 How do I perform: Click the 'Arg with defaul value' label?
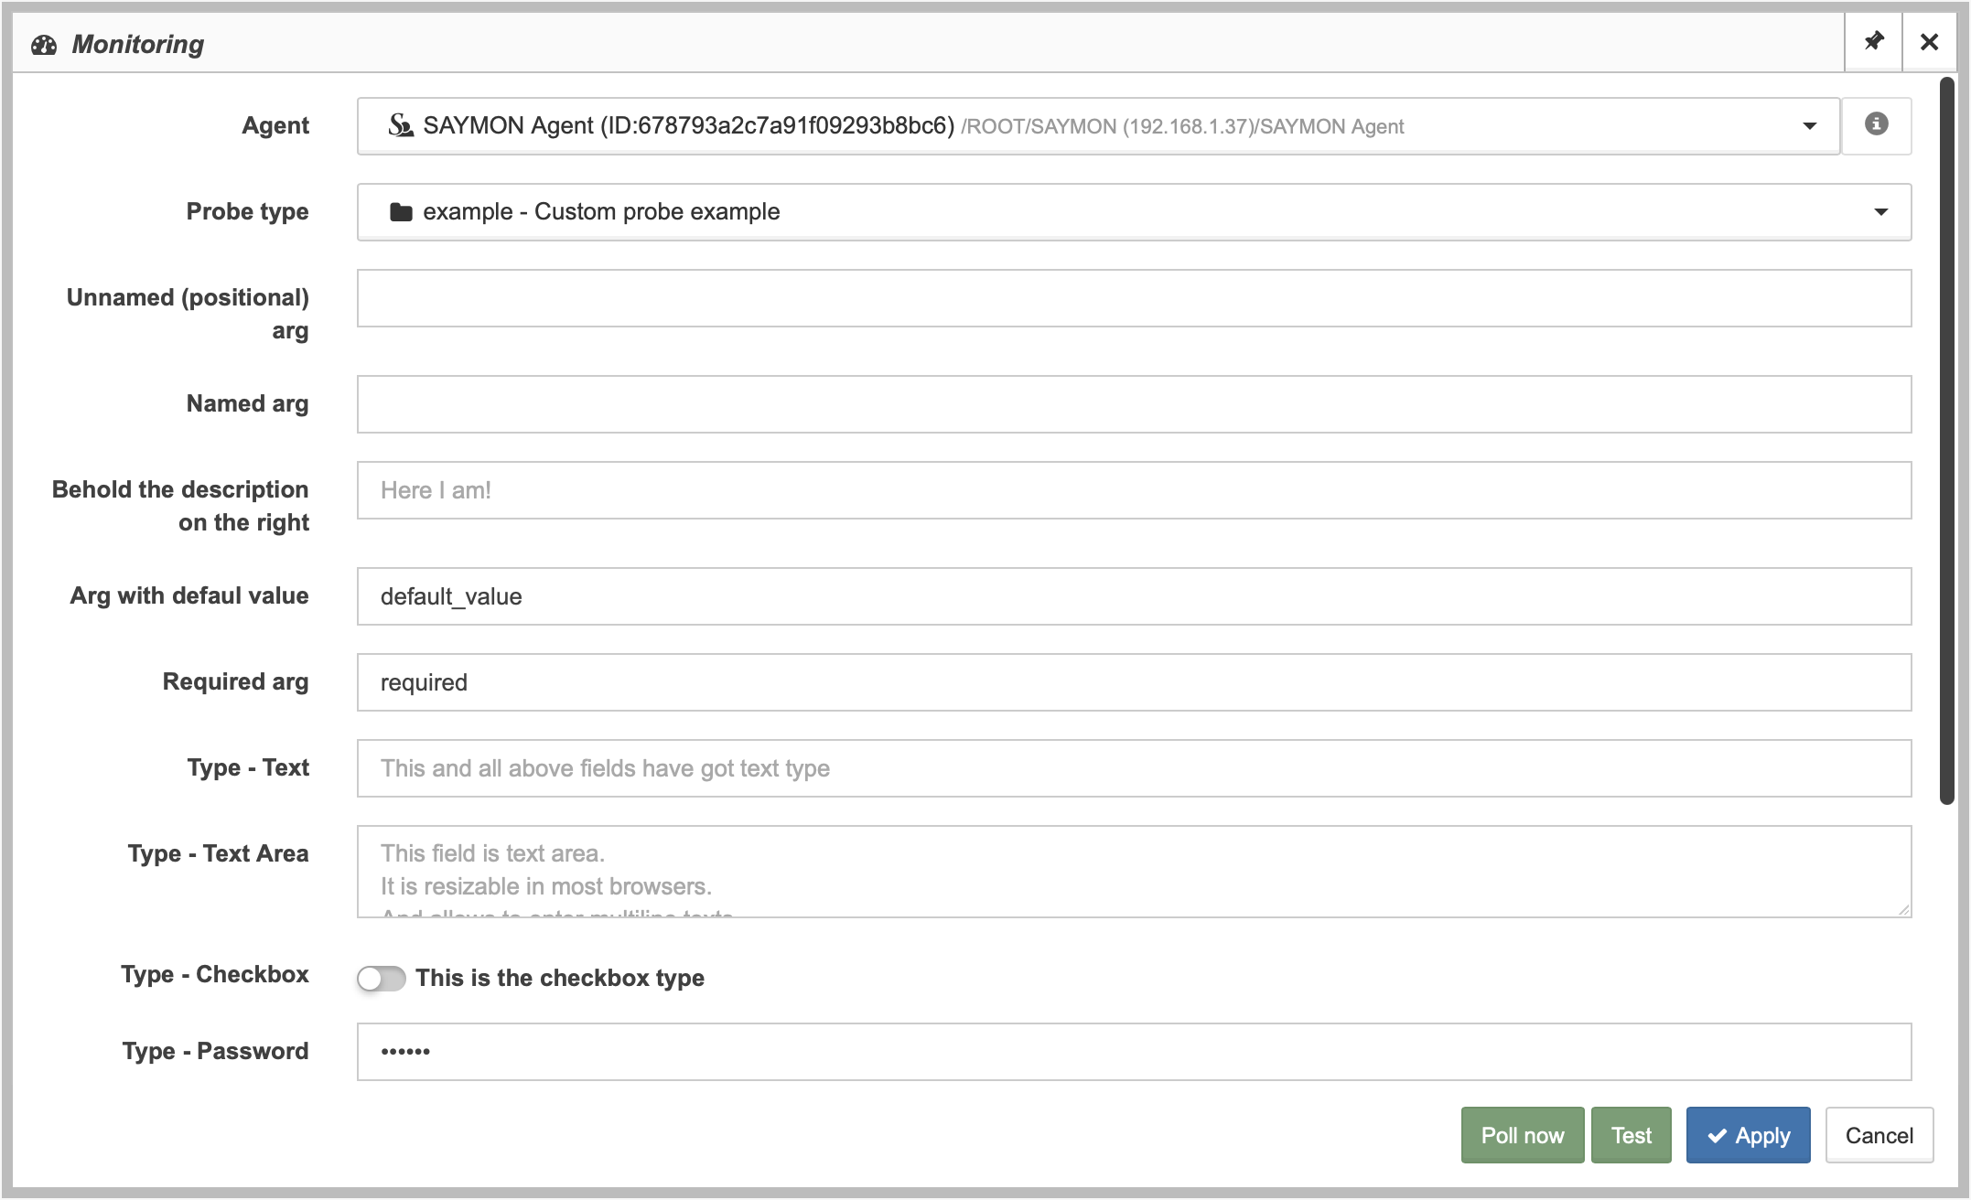[189, 596]
